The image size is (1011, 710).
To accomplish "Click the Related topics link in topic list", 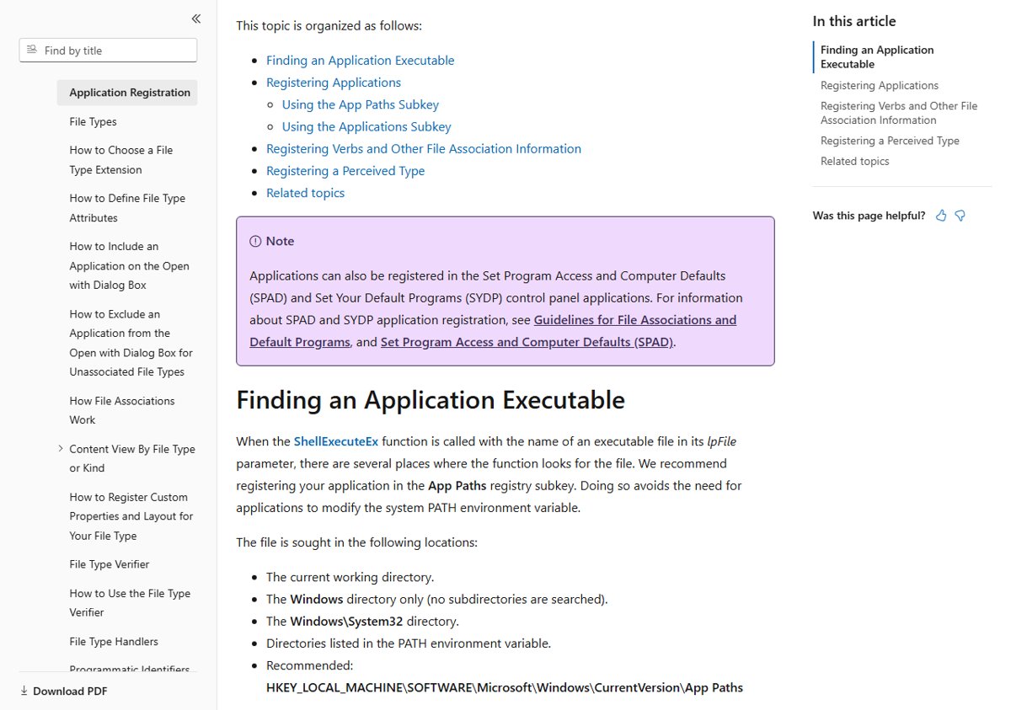I will coord(305,193).
